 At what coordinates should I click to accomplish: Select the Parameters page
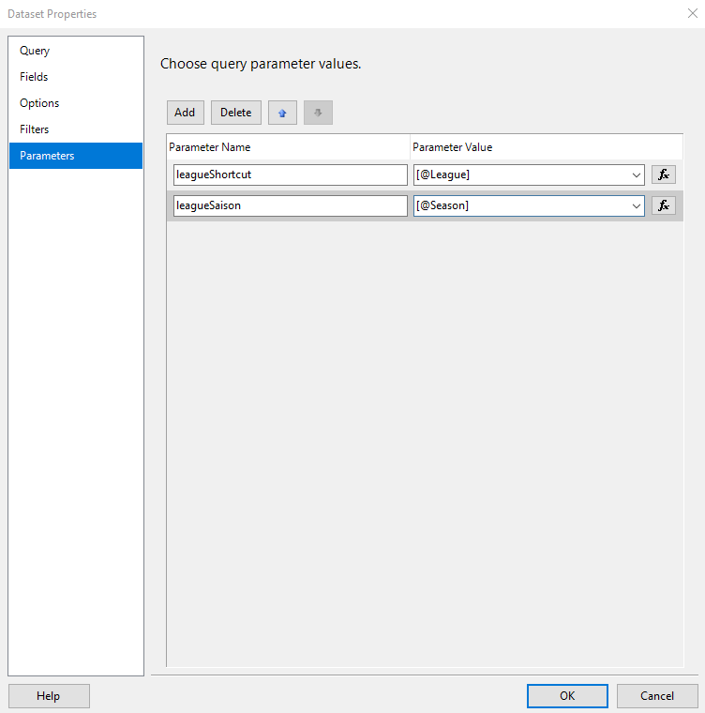pos(47,156)
